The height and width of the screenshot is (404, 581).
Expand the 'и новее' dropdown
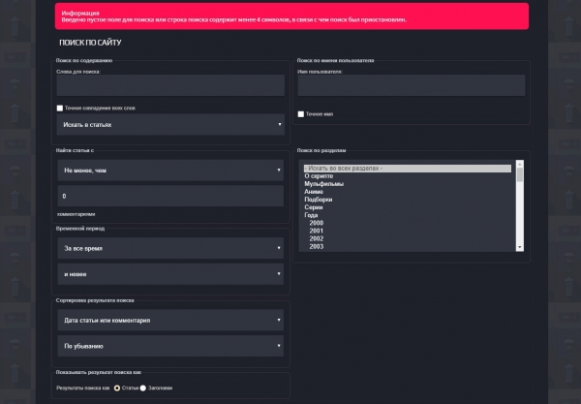pyautogui.click(x=170, y=274)
